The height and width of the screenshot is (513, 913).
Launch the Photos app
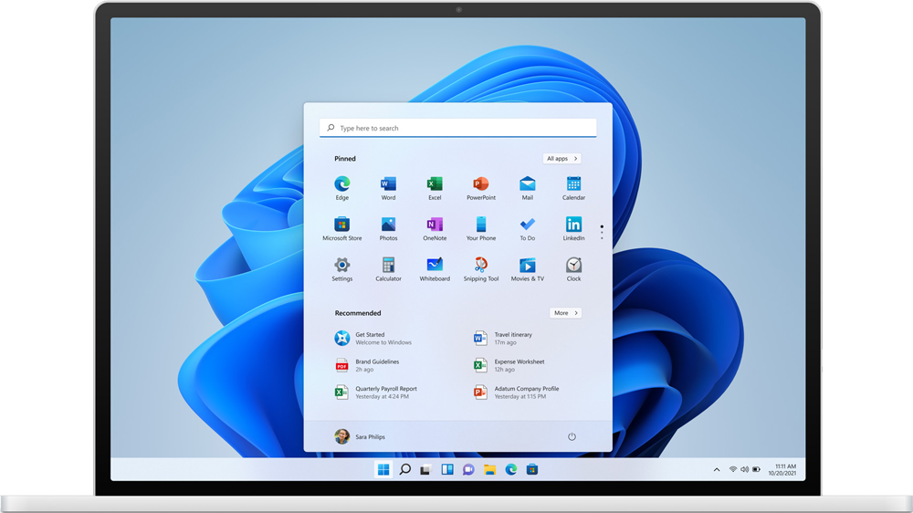click(388, 229)
